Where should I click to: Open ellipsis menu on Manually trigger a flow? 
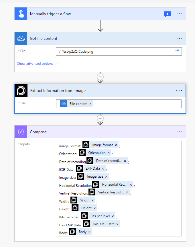179,14
